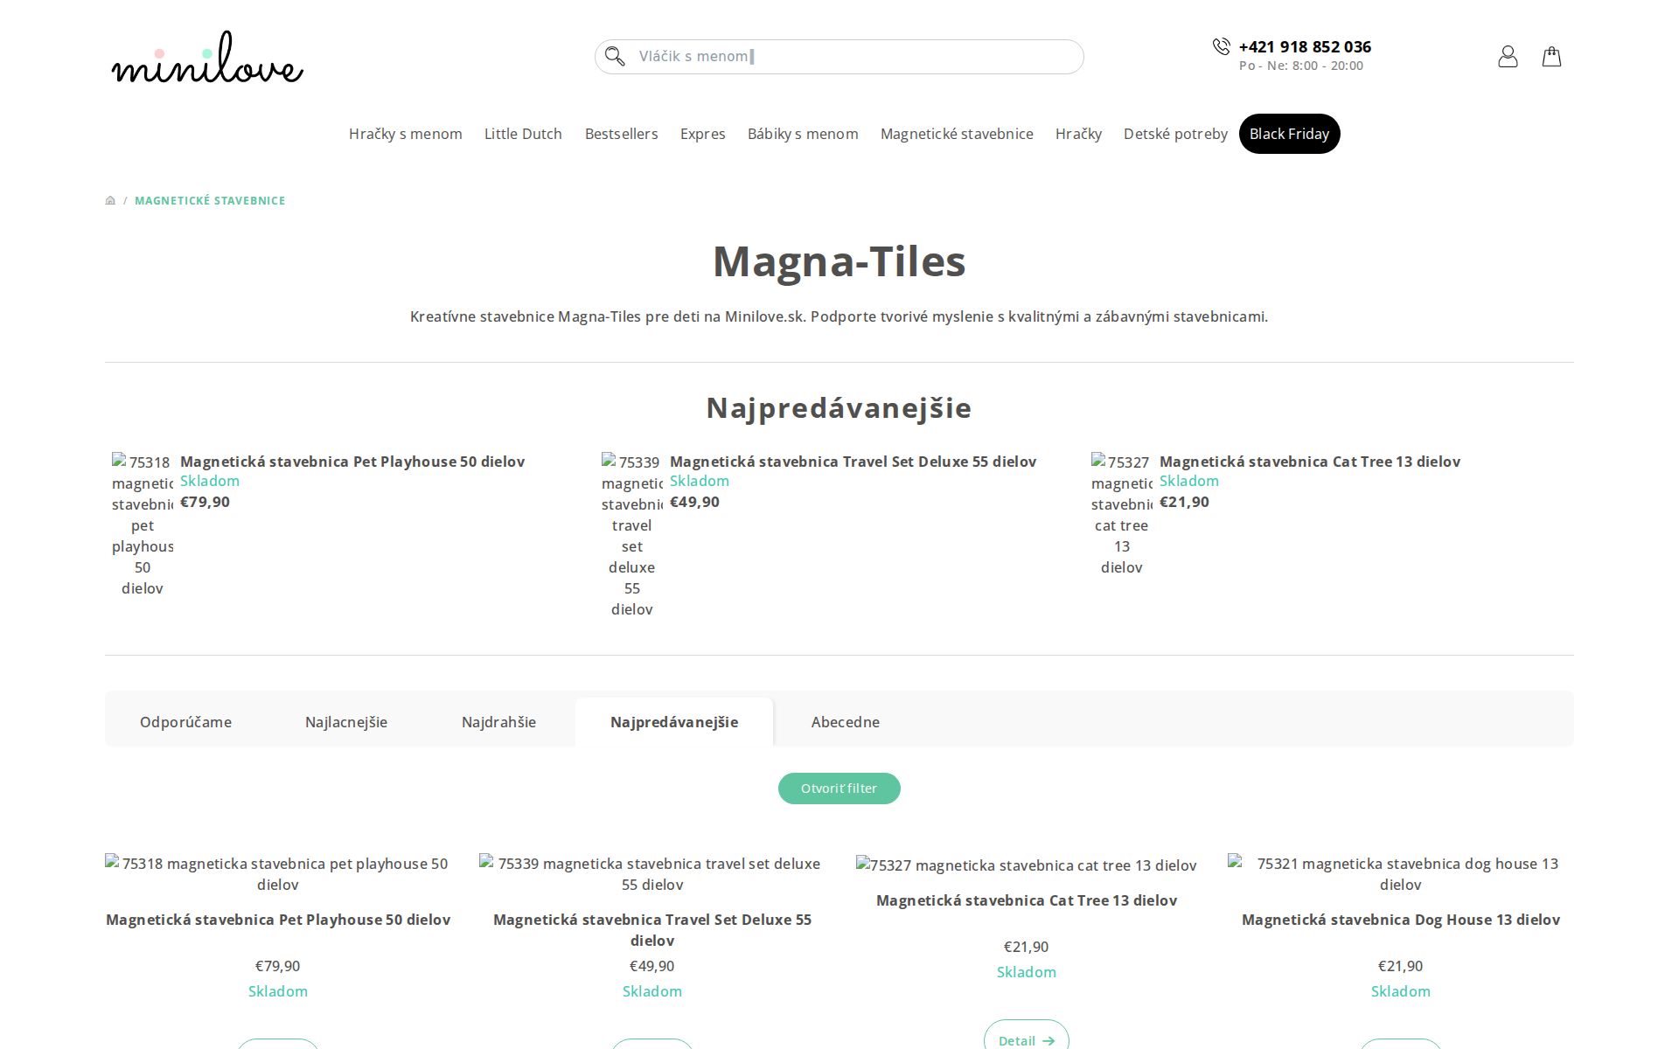Viewport: 1679px width, 1049px height.
Task: Open the Black Friday page
Action: [1289, 134]
